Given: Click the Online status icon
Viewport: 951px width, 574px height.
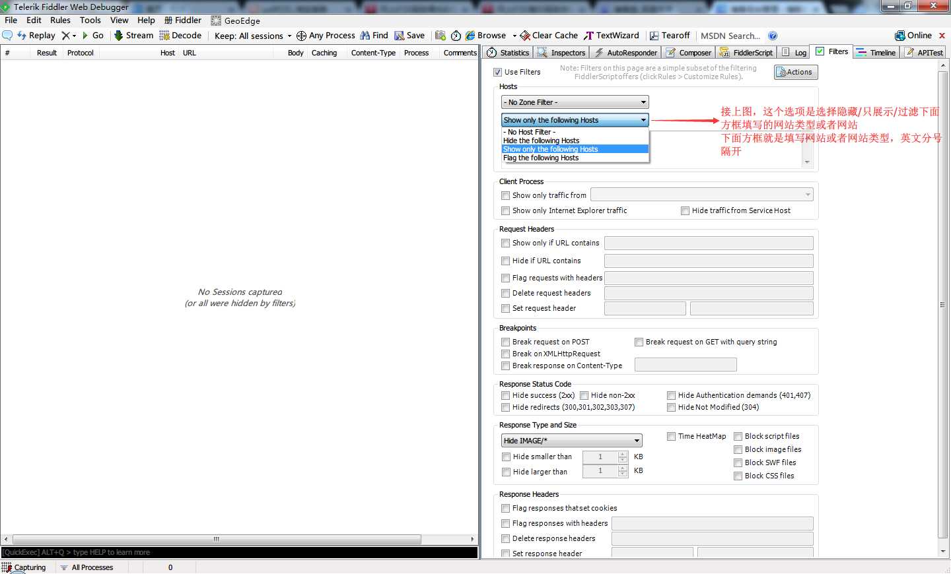Looking at the screenshot, I should coord(899,36).
